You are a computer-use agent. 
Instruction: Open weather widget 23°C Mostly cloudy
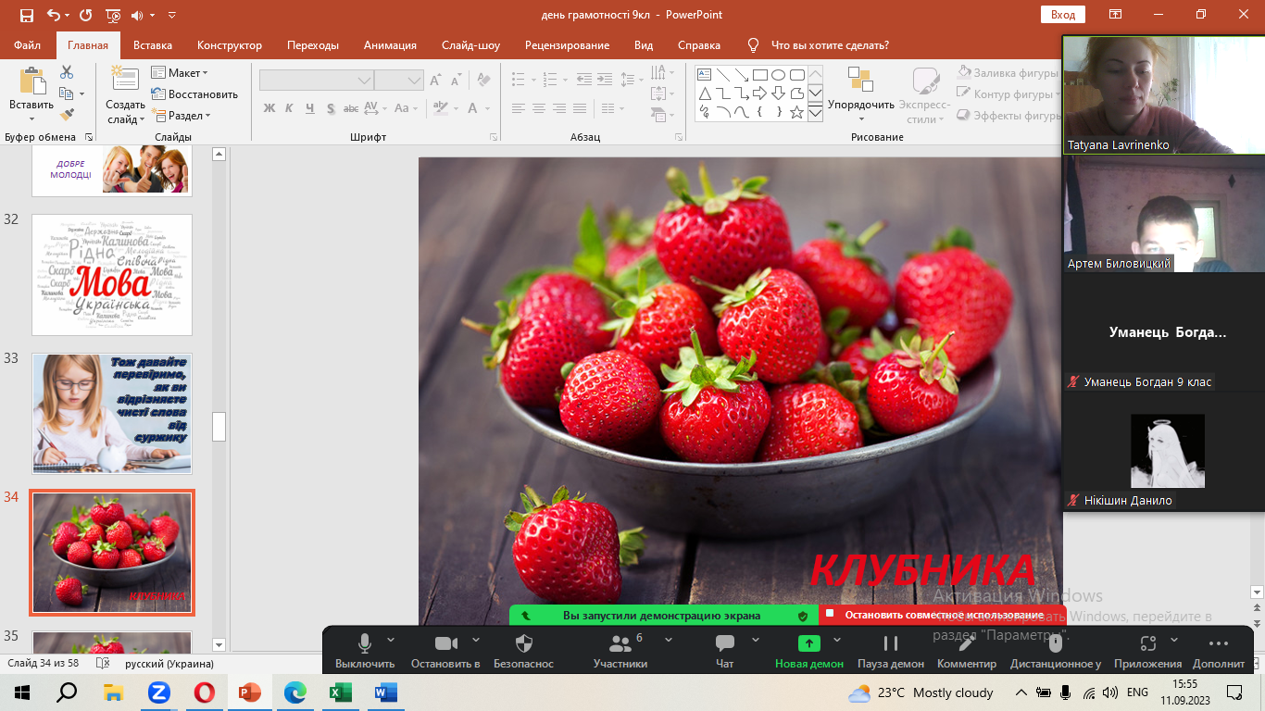click(921, 692)
